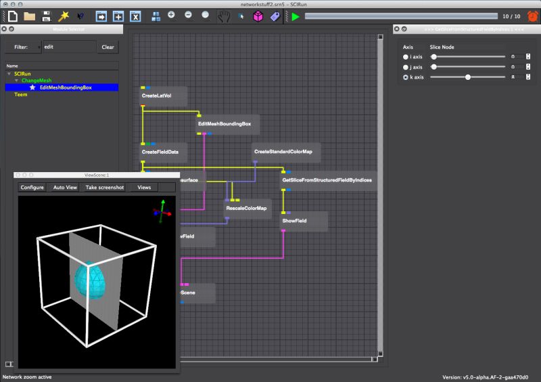Click the i axis value field

pyautogui.click(x=515, y=57)
